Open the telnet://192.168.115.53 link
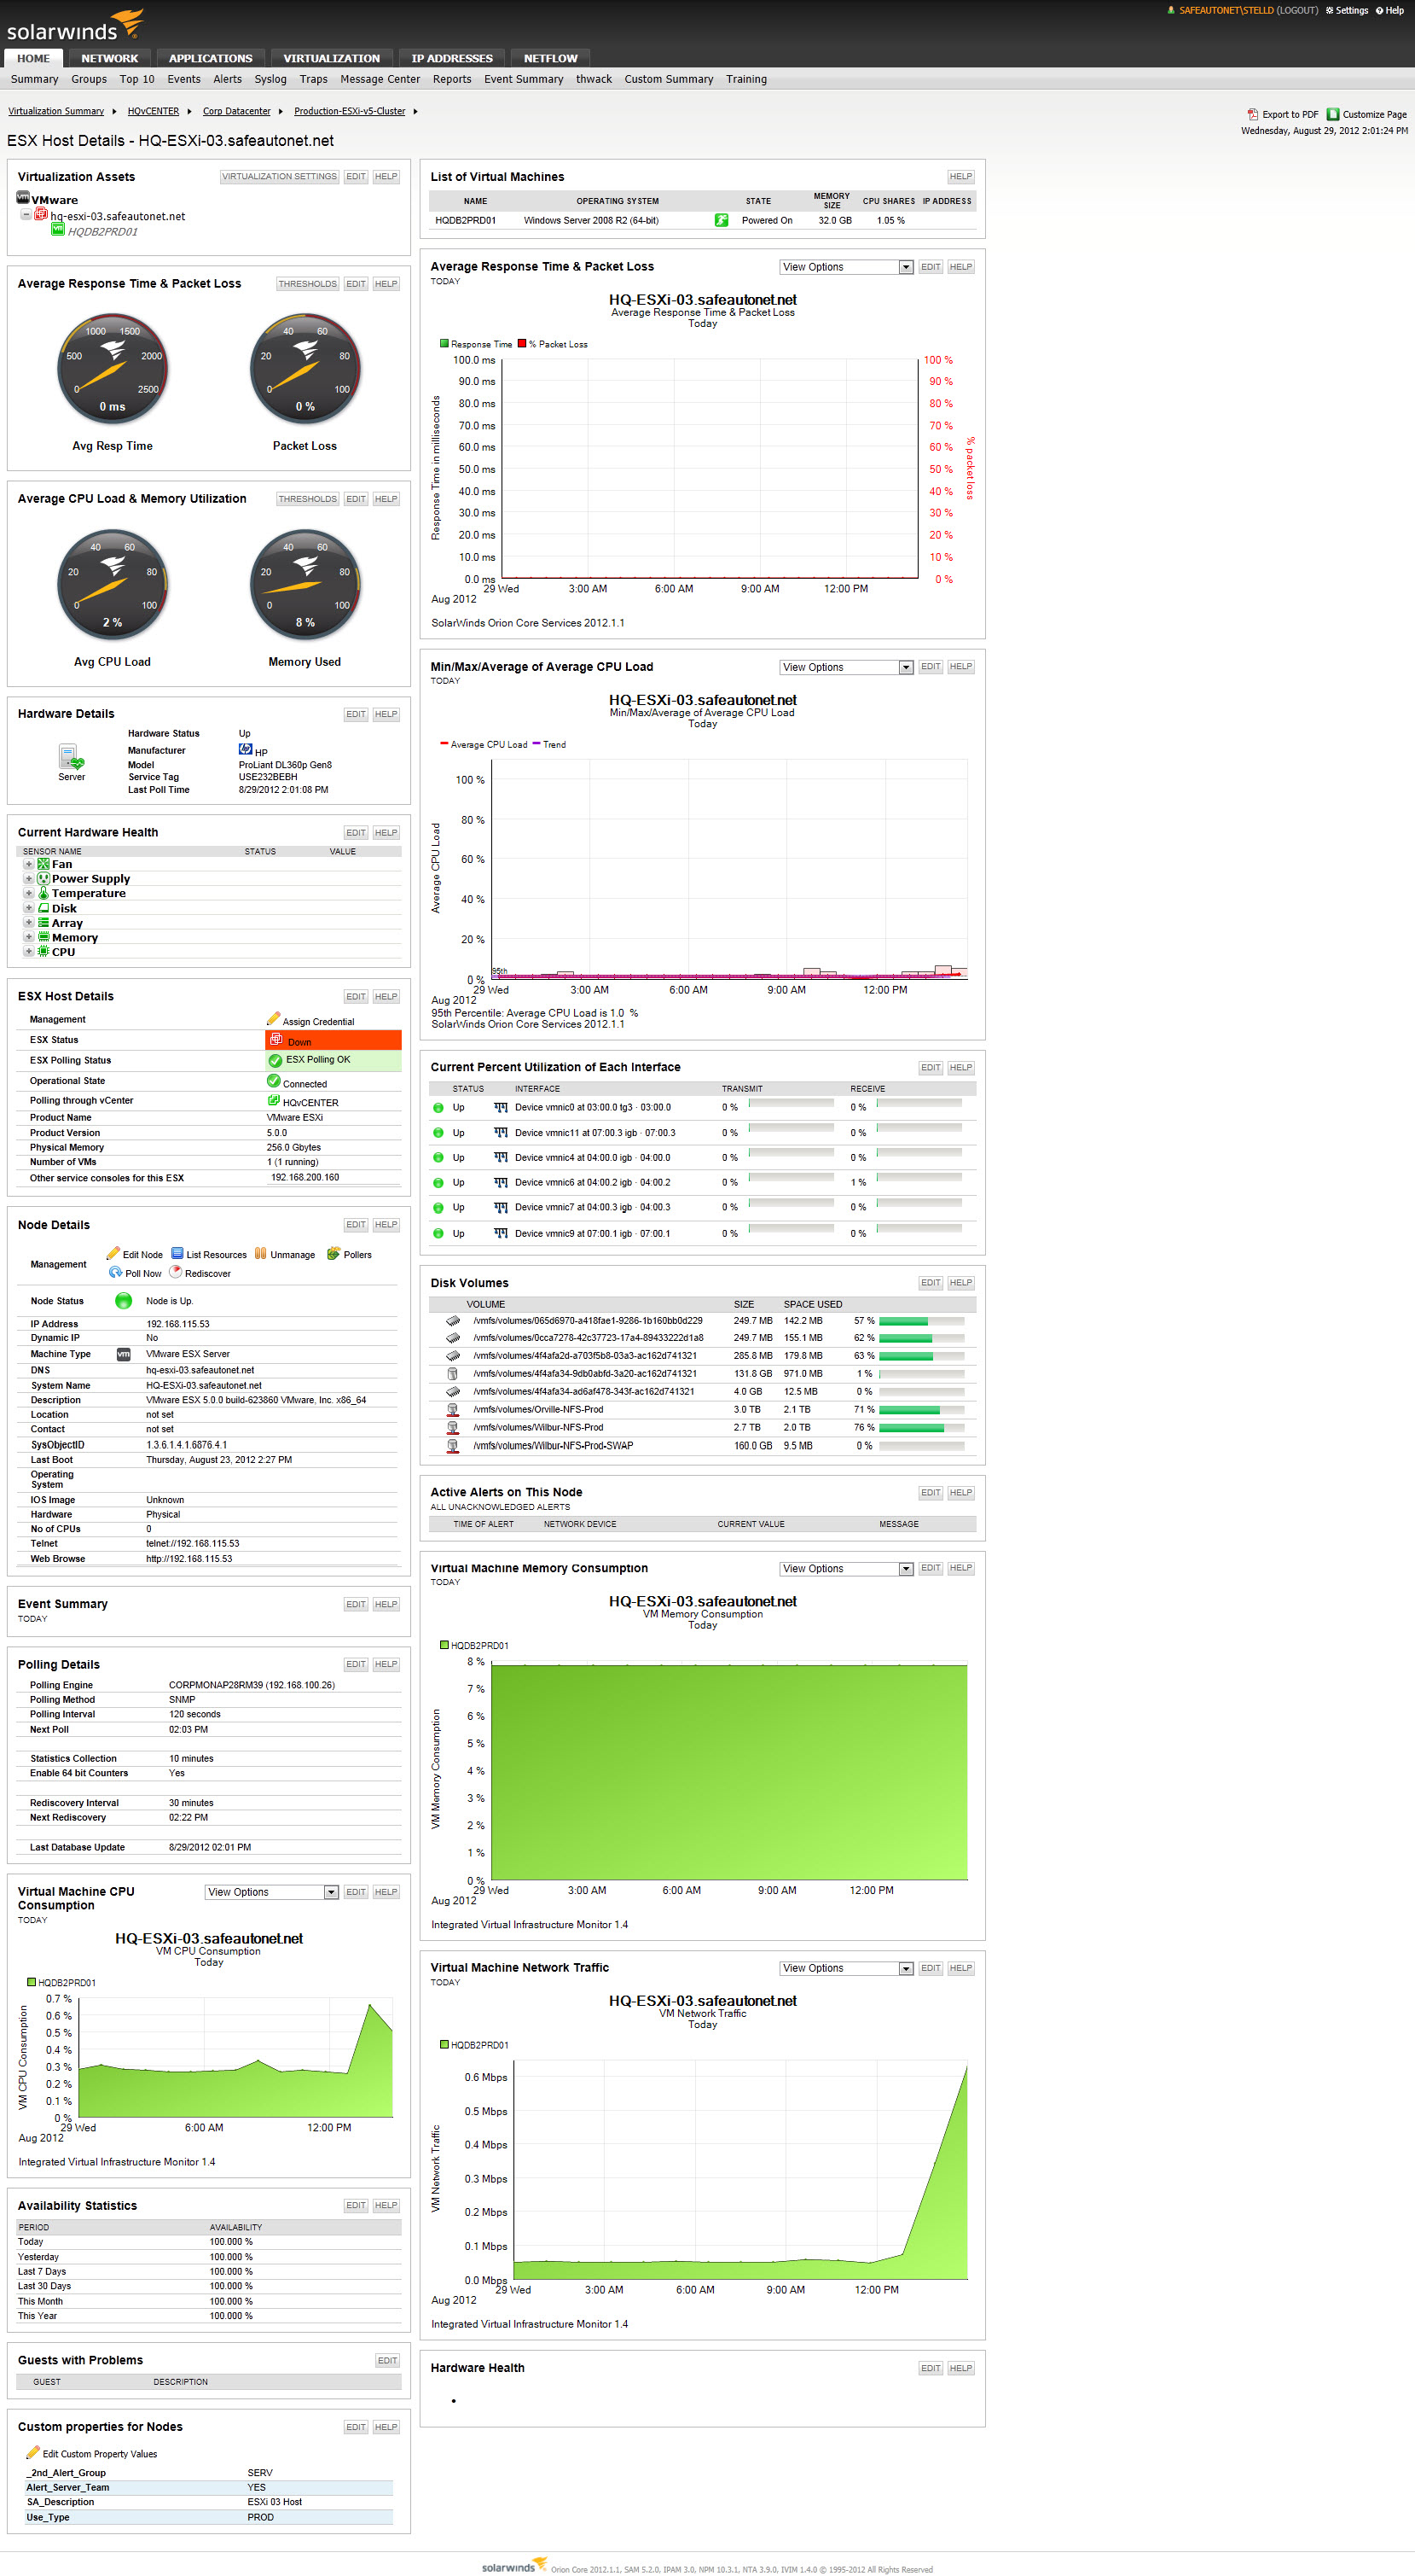This screenshot has width=1415, height=2576. [x=193, y=1543]
